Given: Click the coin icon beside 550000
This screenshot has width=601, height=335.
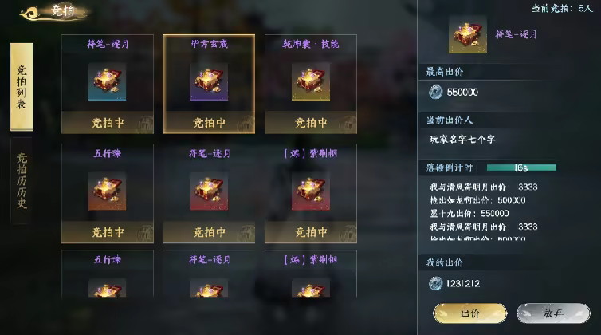Looking at the screenshot, I should coord(435,92).
